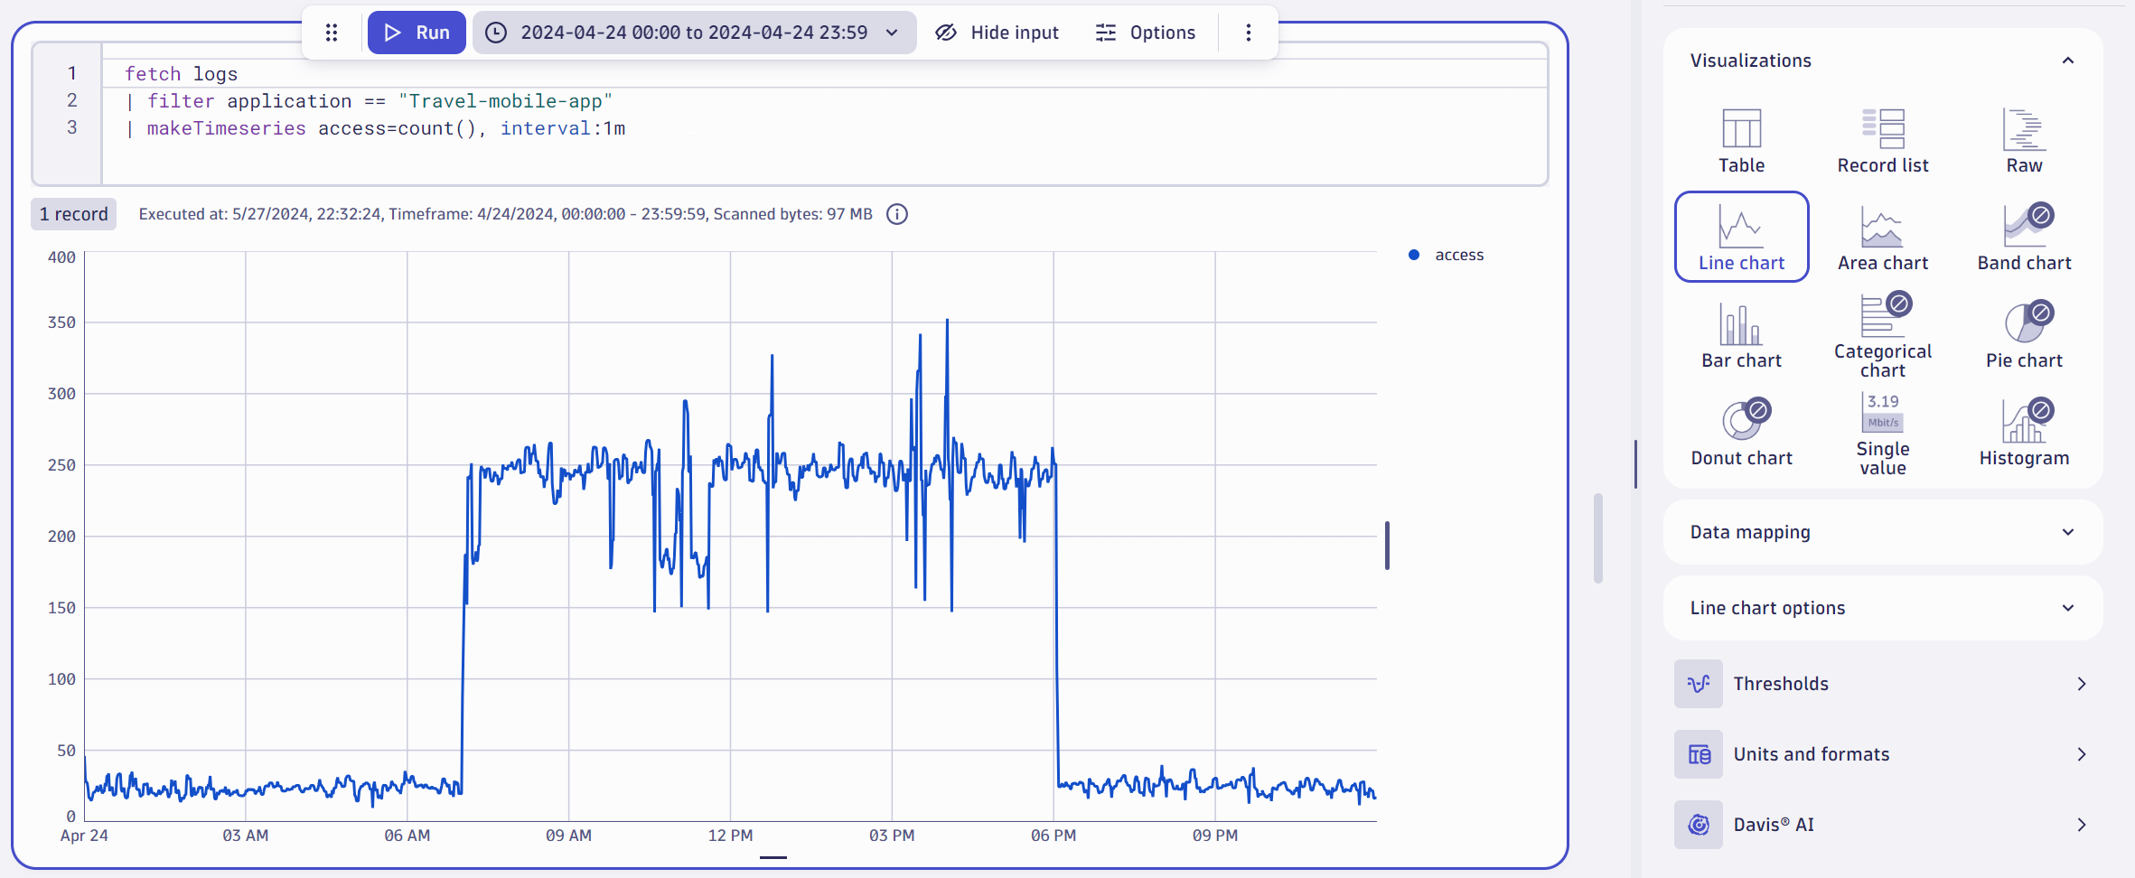Image resolution: width=2135 pixels, height=878 pixels.
Task: Switch to the Single value visualization
Action: (x=1880, y=432)
